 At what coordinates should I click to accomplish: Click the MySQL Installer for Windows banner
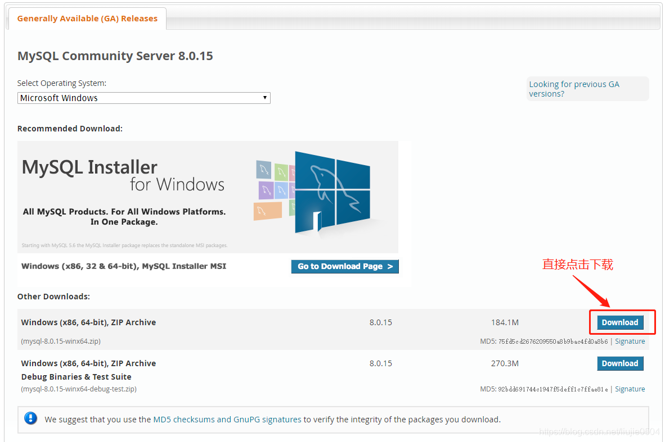click(x=208, y=197)
